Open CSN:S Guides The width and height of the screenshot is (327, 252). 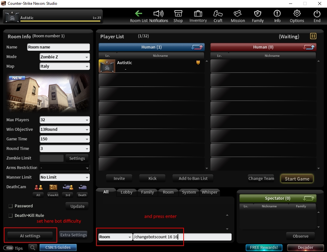coord(58,248)
